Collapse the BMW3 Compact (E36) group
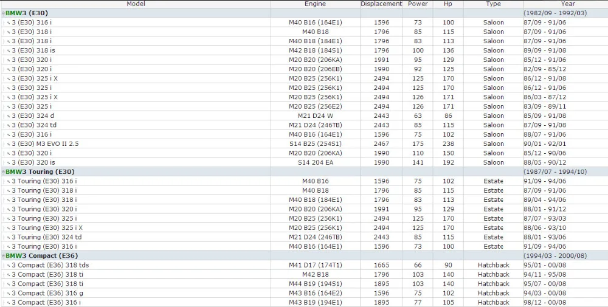608x307 pixels. [x=3, y=256]
